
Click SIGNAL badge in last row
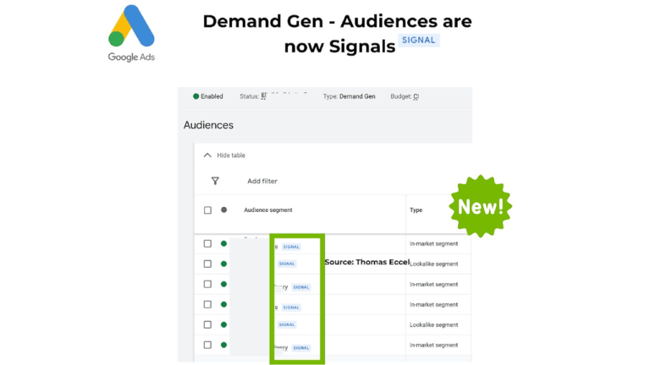coord(301,348)
